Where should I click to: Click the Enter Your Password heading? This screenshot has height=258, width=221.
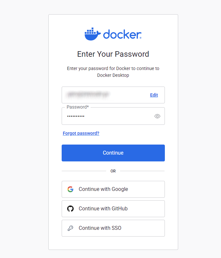tap(113, 54)
